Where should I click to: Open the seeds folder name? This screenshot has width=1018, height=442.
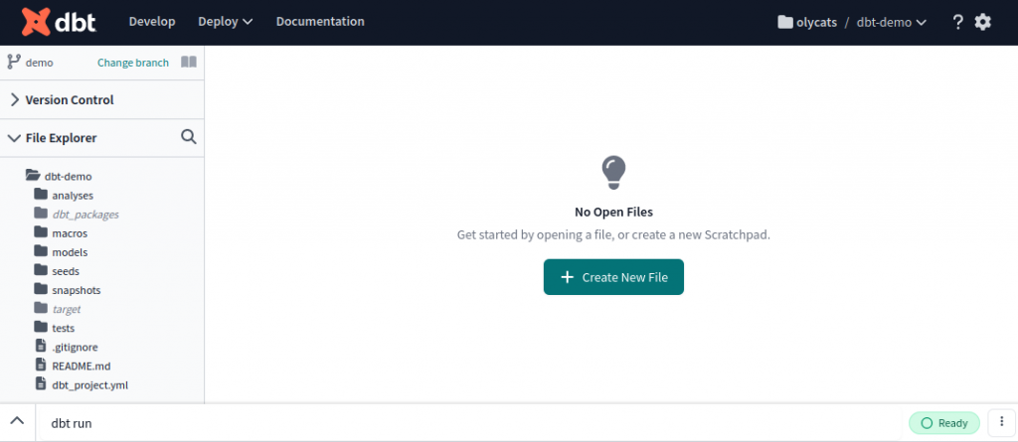pyautogui.click(x=66, y=270)
